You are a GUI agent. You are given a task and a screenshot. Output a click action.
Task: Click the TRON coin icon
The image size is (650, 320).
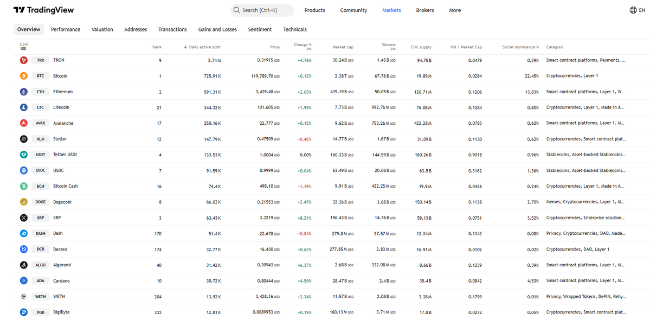[24, 60]
